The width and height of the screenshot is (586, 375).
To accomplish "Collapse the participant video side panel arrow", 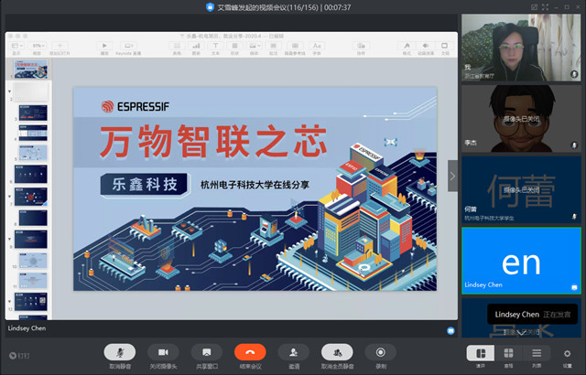I will click(452, 176).
